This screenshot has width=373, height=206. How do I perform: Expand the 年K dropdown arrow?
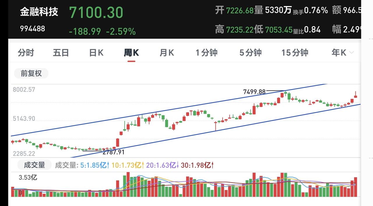[x=351, y=53]
